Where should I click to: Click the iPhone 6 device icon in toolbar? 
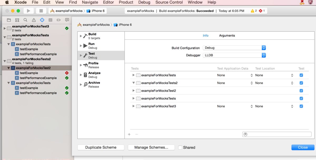[88, 11]
